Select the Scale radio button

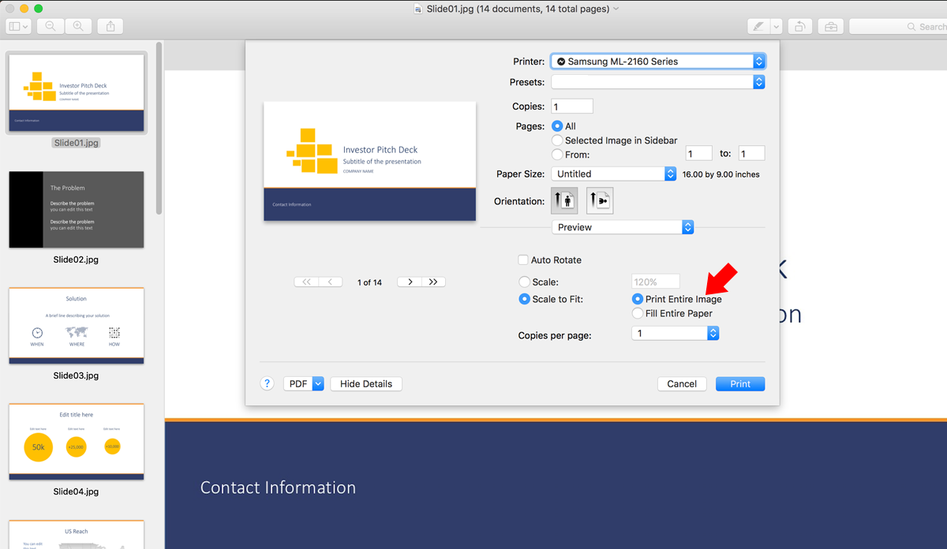525,282
